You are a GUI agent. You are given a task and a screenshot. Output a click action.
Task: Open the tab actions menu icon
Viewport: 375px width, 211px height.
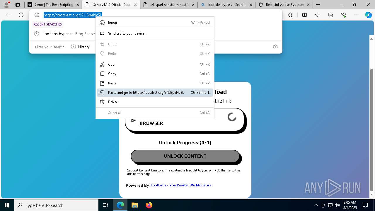[18, 5]
